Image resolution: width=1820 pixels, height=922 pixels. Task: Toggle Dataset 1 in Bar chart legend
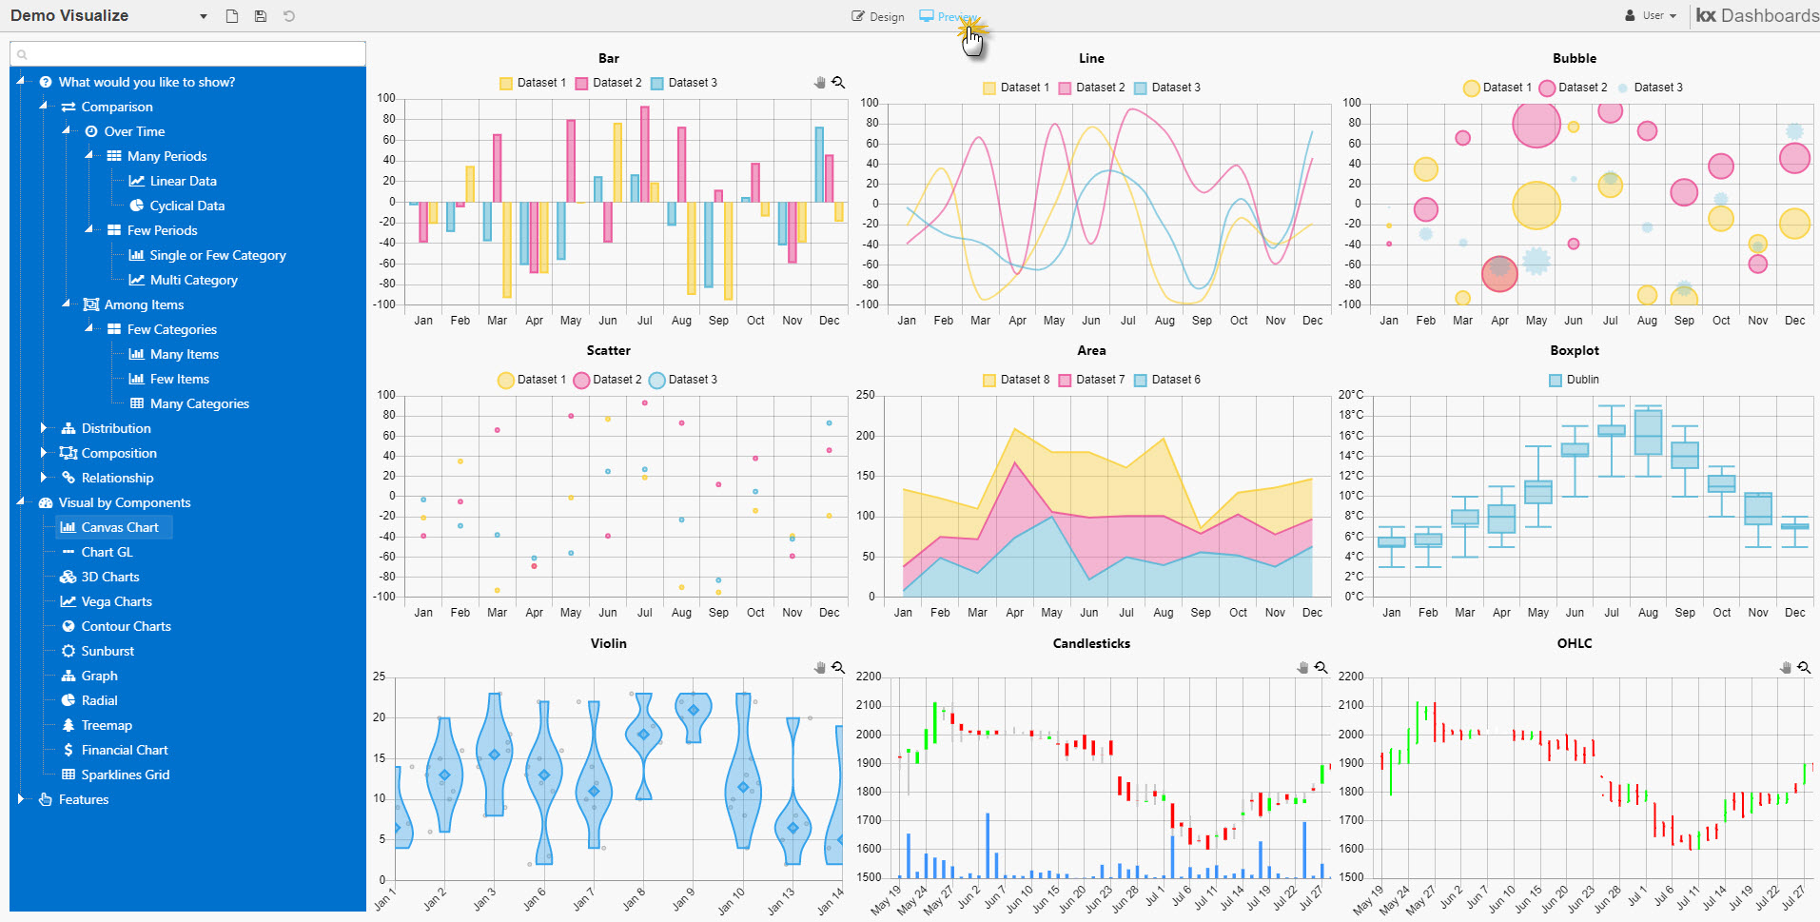click(x=533, y=83)
